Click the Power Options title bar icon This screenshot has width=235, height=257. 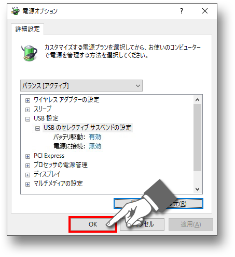click(x=15, y=11)
